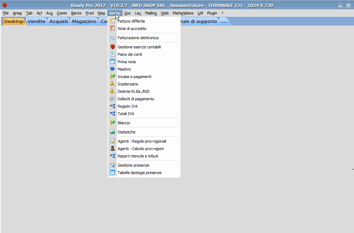
Task: Click the Agenti - Regole provvigionali icon
Action: click(113, 141)
